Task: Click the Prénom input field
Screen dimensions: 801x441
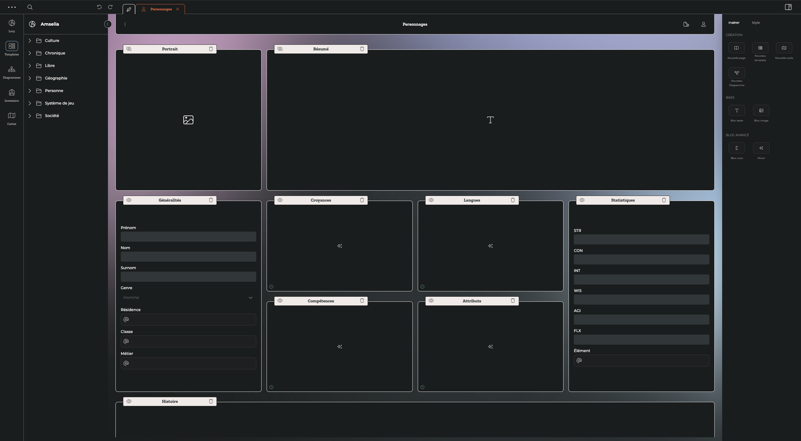Action: [188, 237]
